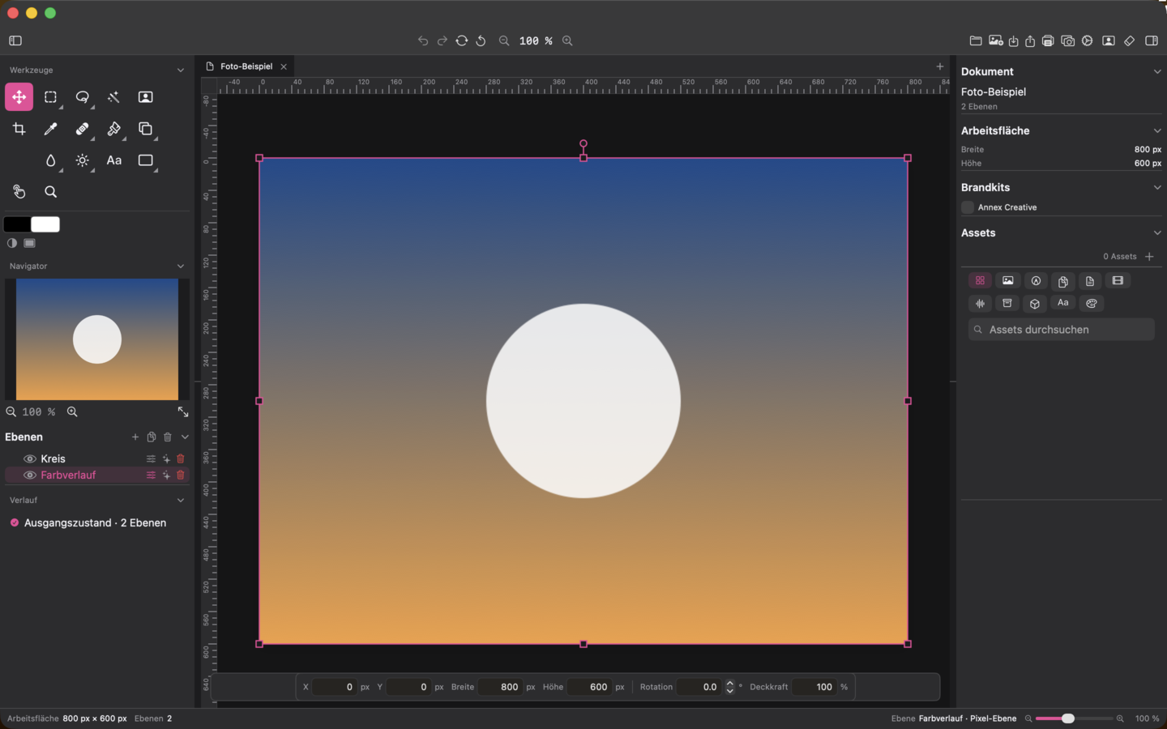The height and width of the screenshot is (729, 1167).
Task: Add a new asset with plus button
Action: [1149, 257]
